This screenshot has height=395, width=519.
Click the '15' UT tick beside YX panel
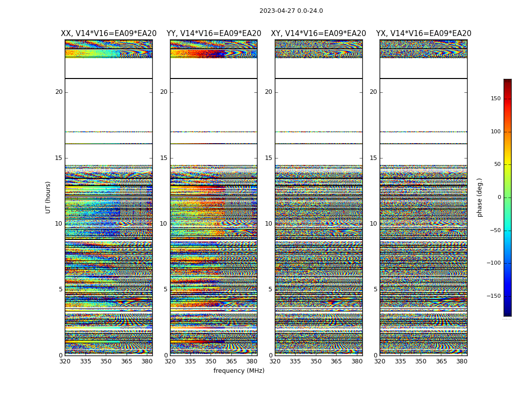pos(374,158)
